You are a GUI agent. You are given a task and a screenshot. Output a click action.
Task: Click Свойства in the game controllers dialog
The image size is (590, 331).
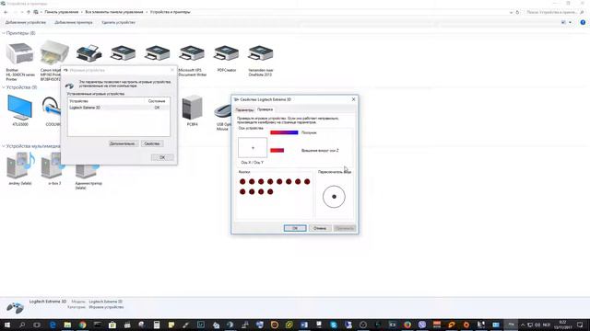(x=151, y=143)
